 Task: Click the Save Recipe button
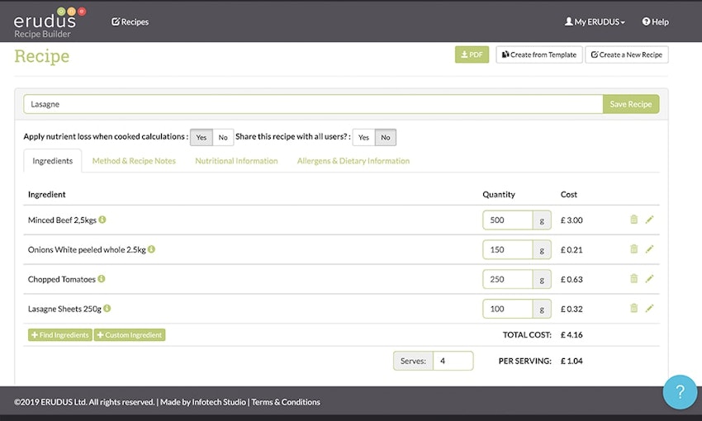(x=631, y=104)
